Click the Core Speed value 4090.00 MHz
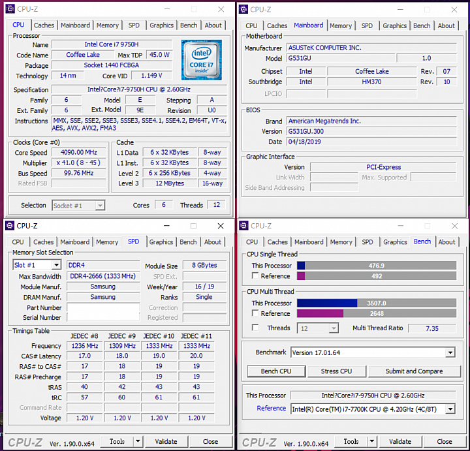 pos(78,152)
